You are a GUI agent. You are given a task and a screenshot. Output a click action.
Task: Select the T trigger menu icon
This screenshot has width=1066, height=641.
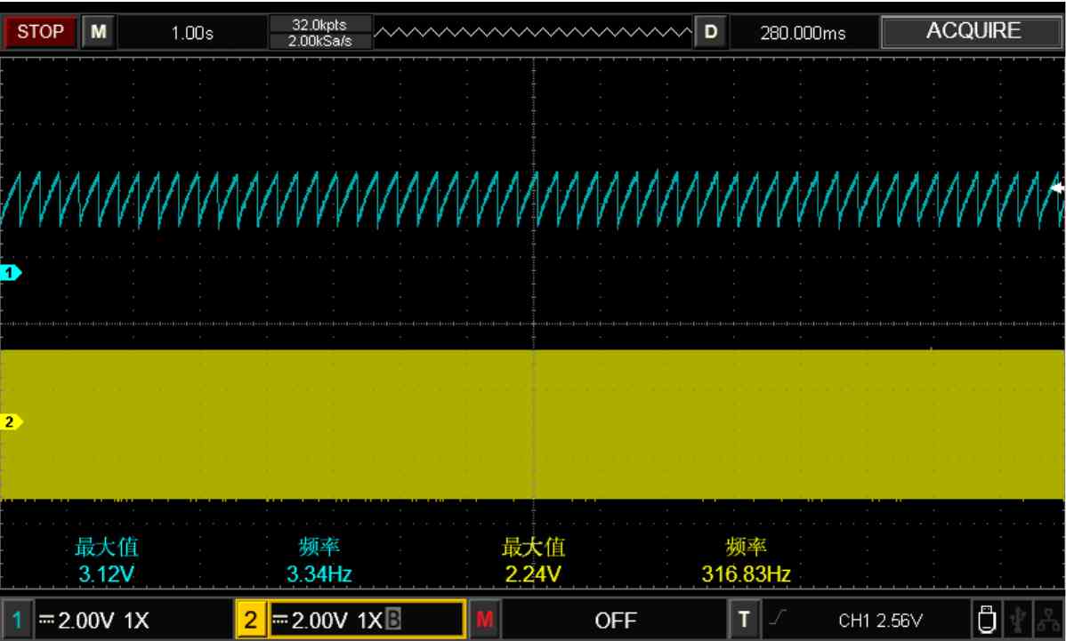(x=744, y=620)
